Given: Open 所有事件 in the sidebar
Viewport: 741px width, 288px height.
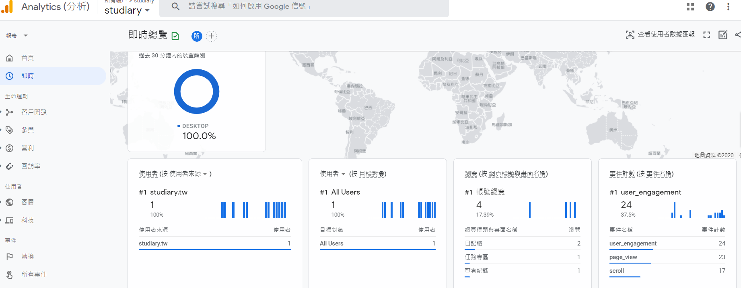Looking at the screenshot, I should pyautogui.click(x=34, y=274).
